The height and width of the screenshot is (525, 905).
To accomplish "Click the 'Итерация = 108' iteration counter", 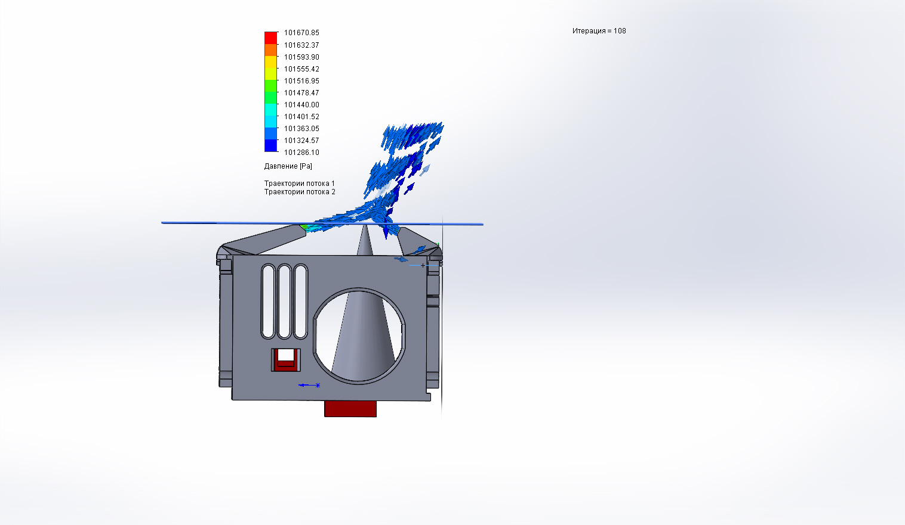I will pyautogui.click(x=599, y=31).
